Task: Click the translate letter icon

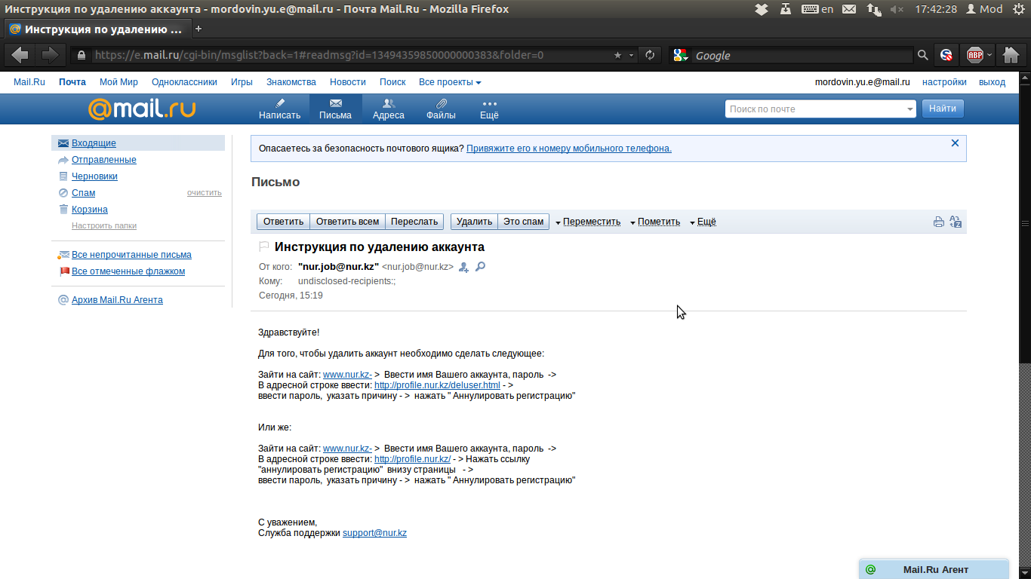Action: 956,222
